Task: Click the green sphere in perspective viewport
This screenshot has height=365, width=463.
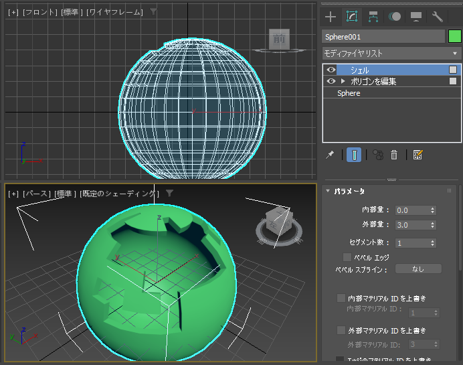Action: [157, 282]
